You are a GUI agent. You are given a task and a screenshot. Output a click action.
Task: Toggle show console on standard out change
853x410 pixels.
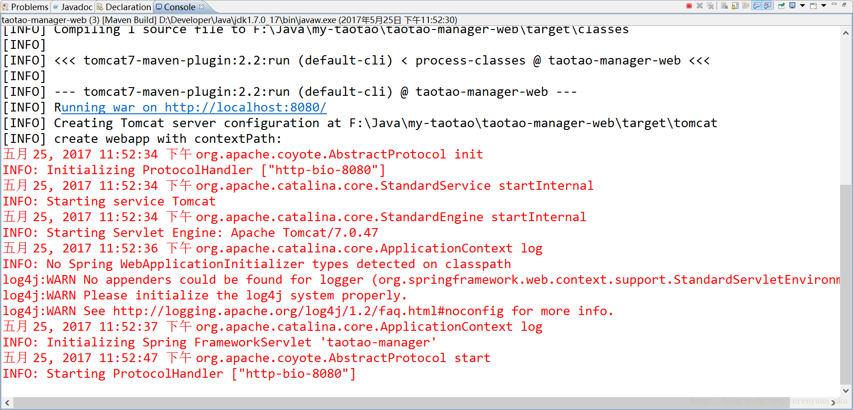(x=757, y=6)
